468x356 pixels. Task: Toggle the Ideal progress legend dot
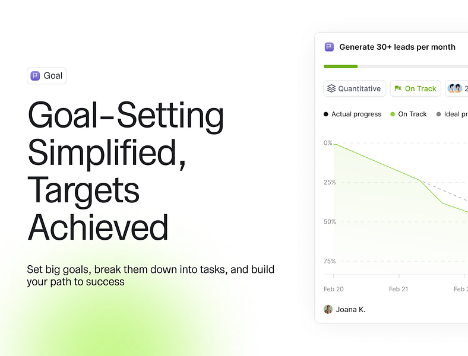coord(438,114)
